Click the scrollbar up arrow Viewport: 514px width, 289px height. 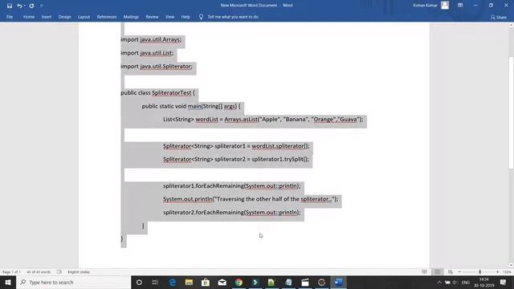point(511,25)
